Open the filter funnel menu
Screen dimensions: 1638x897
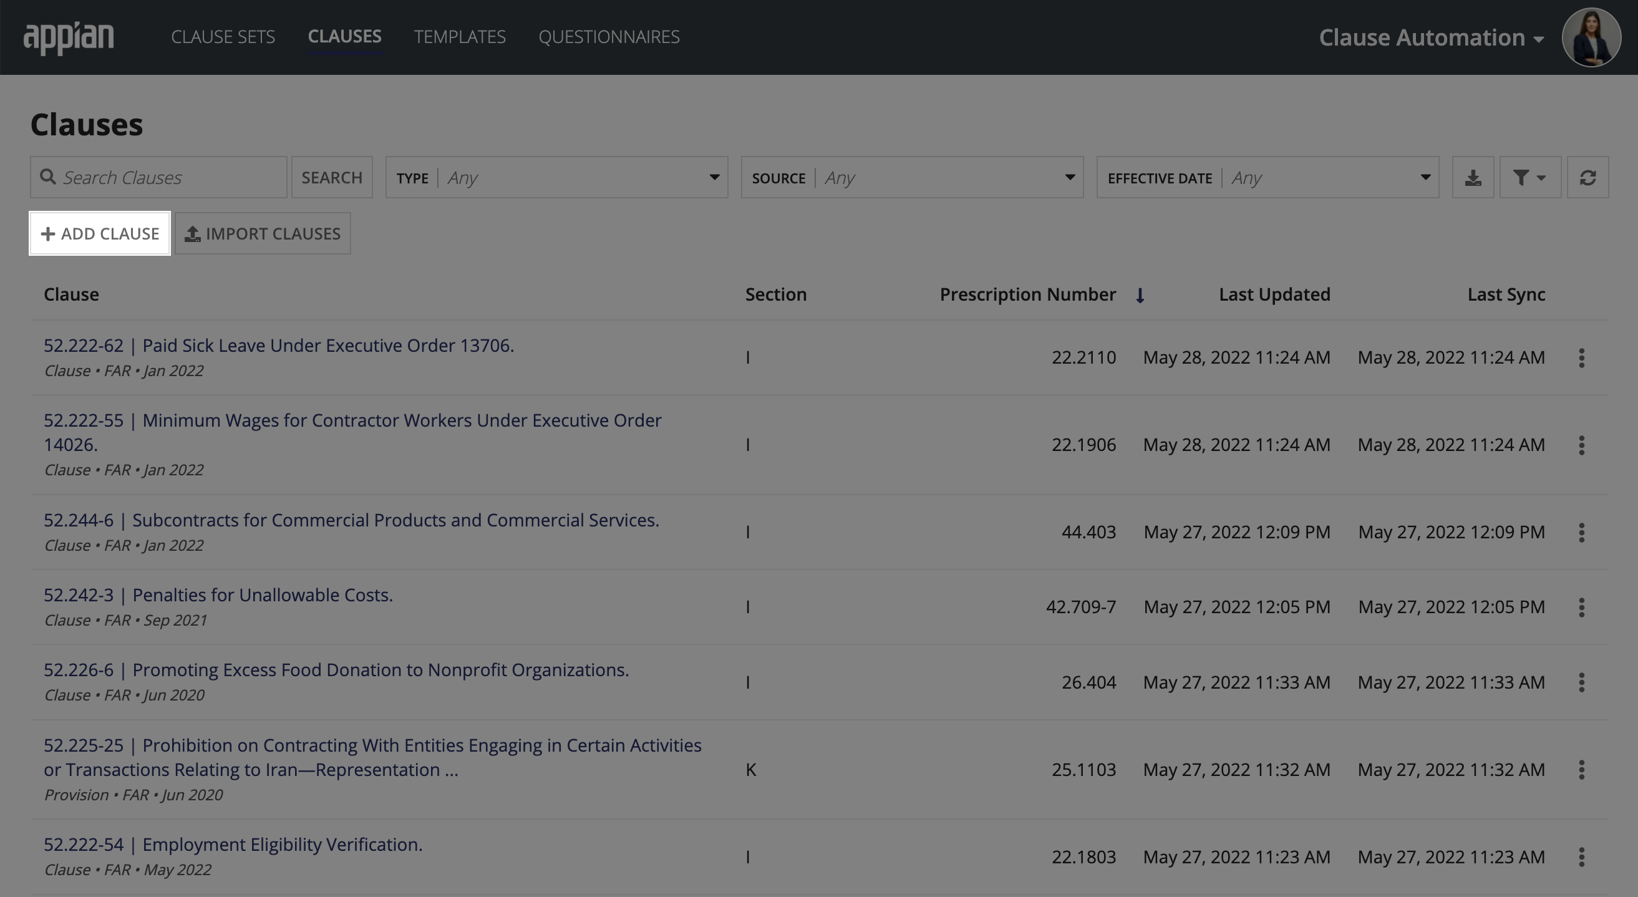pyautogui.click(x=1530, y=178)
